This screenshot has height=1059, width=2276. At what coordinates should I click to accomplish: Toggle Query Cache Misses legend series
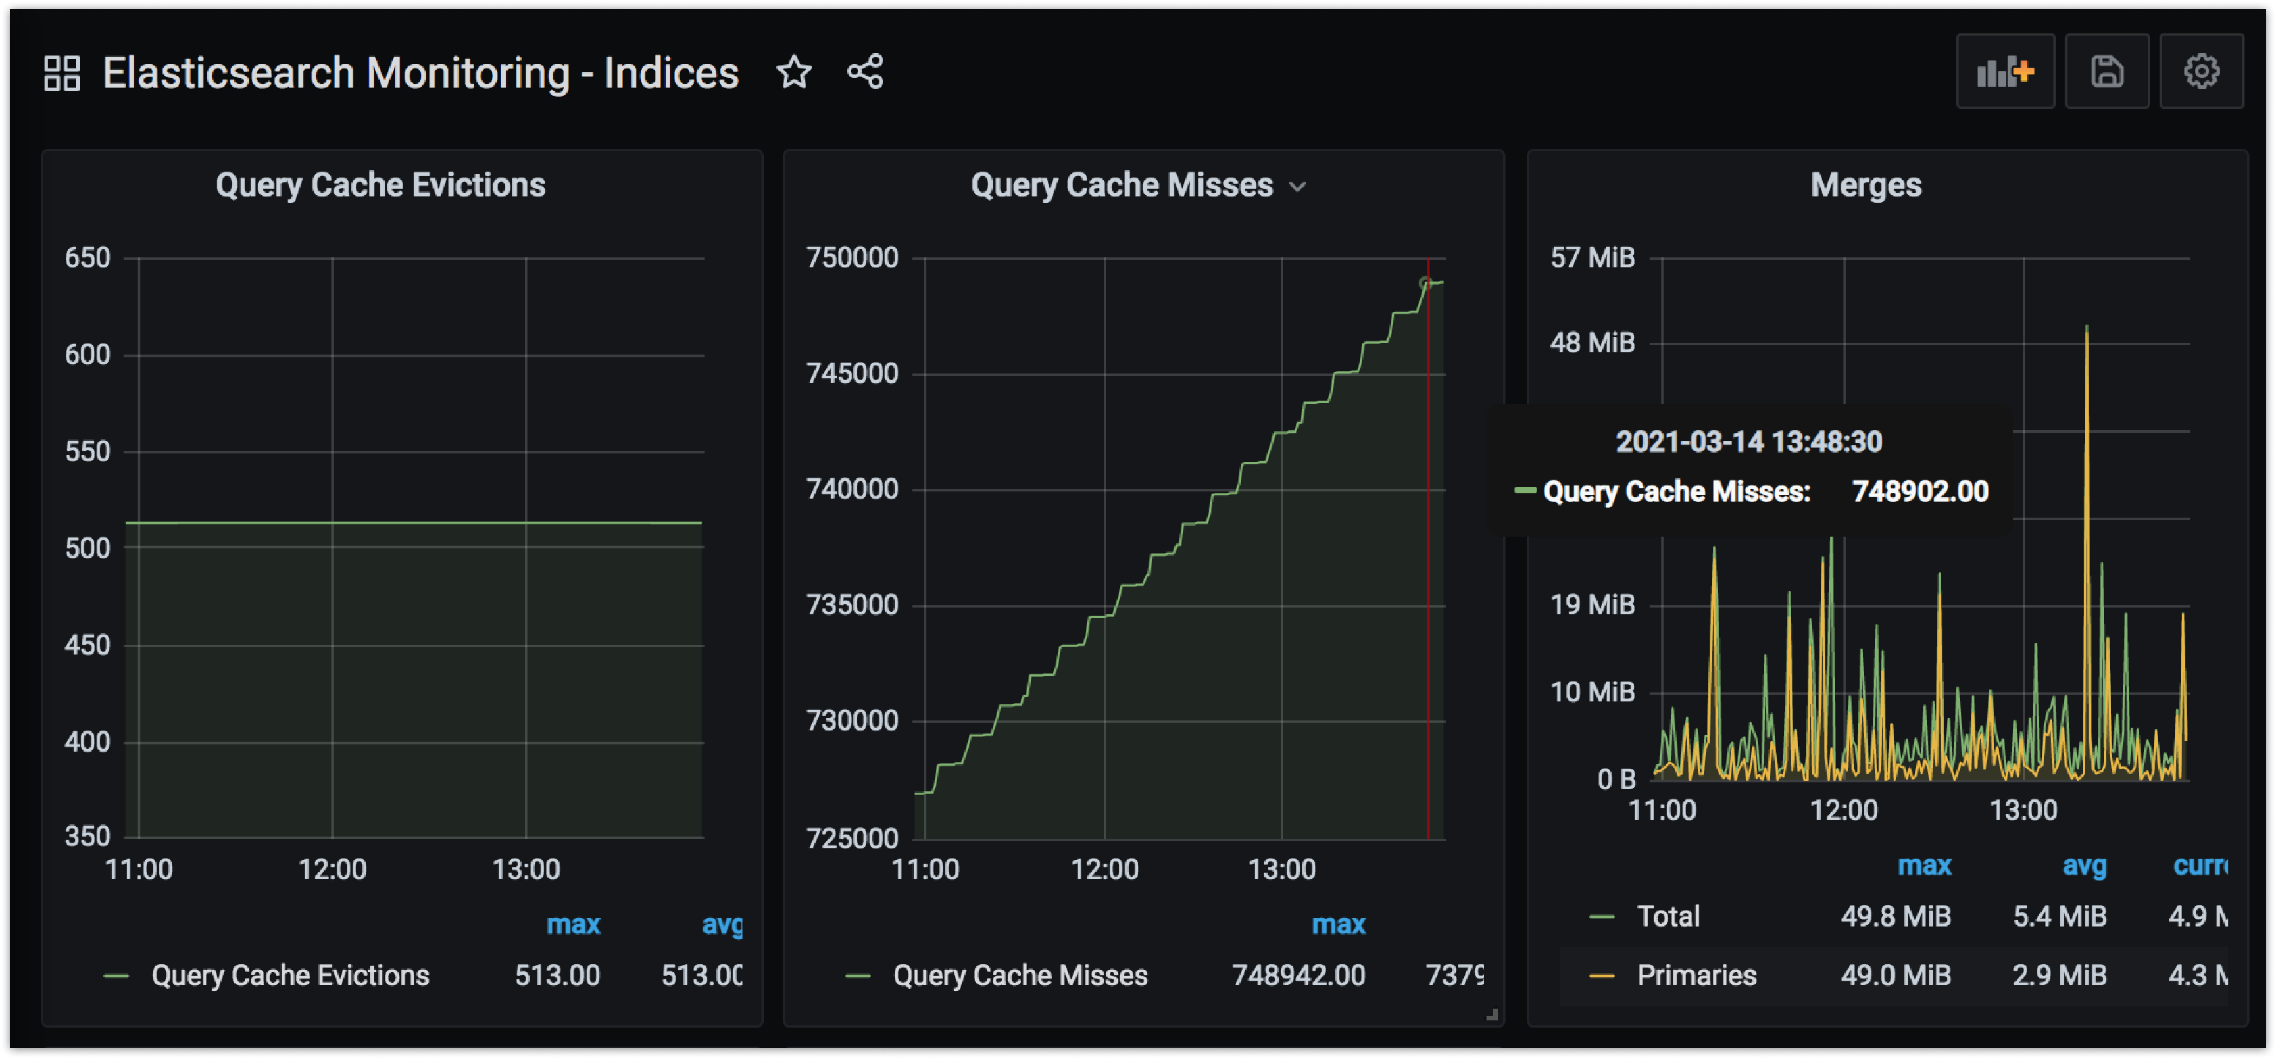click(1020, 975)
